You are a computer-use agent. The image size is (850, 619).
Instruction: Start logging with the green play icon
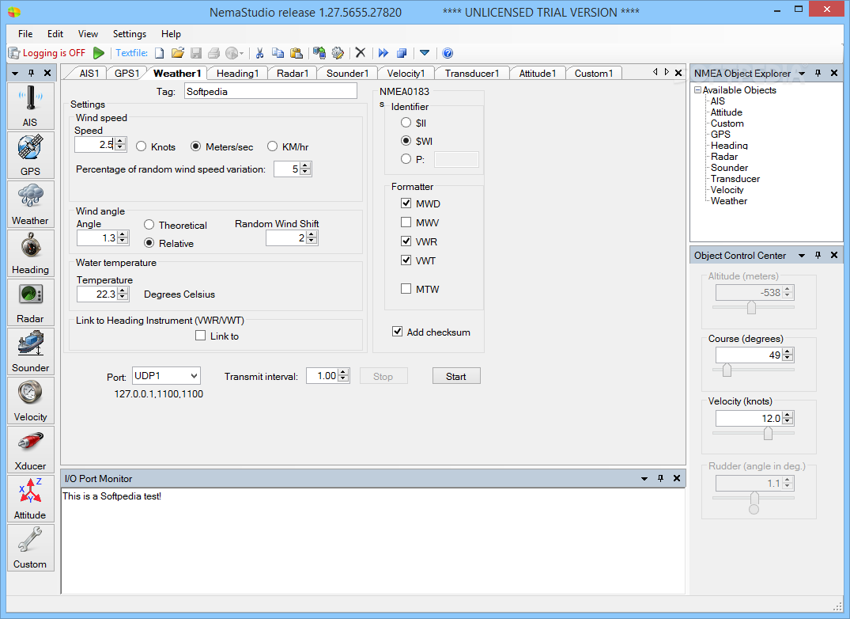(x=99, y=53)
